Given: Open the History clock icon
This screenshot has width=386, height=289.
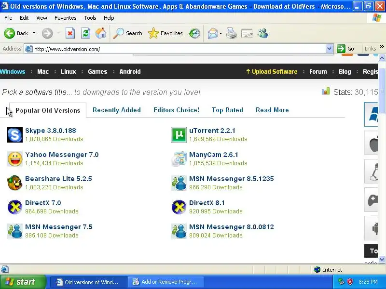Looking at the screenshot, I should (x=194, y=33).
